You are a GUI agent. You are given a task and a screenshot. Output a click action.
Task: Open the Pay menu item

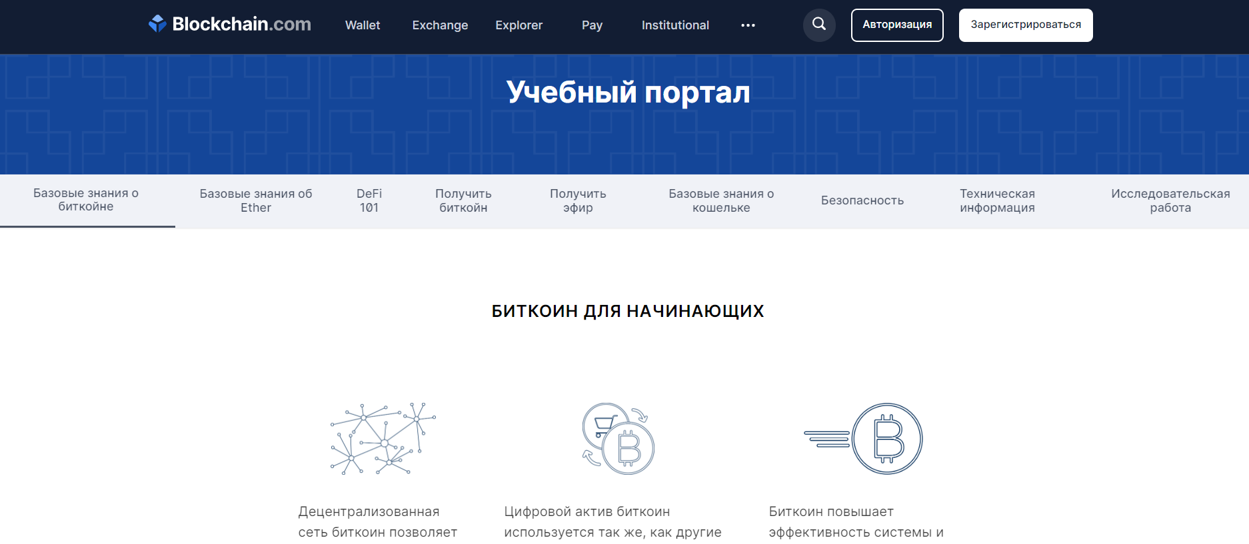(x=592, y=25)
